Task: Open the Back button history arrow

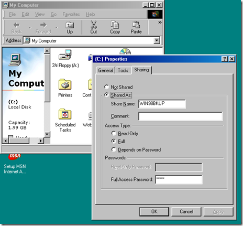Action: 30,27
